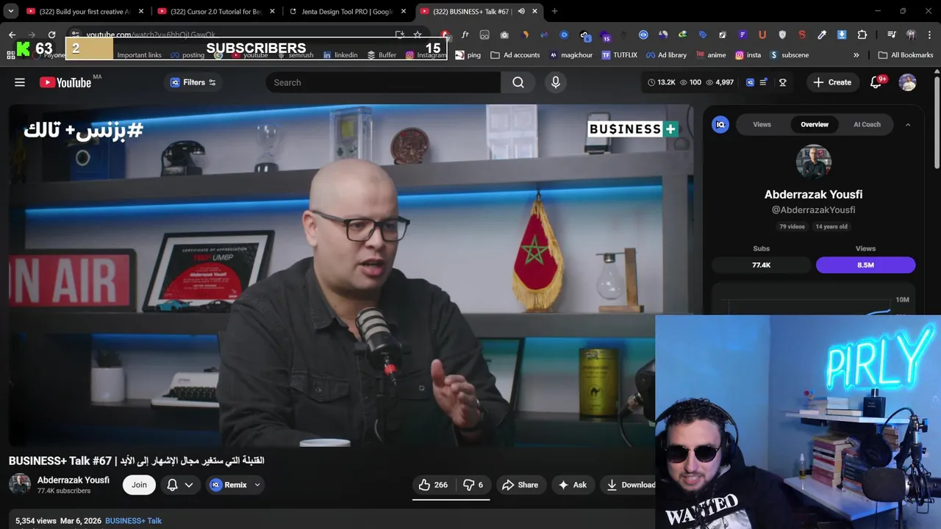Click the channel avatar in vidIQ panel
The height and width of the screenshot is (529, 941).
(814, 162)
